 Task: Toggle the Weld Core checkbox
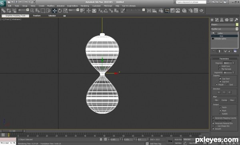pos(220,66)
